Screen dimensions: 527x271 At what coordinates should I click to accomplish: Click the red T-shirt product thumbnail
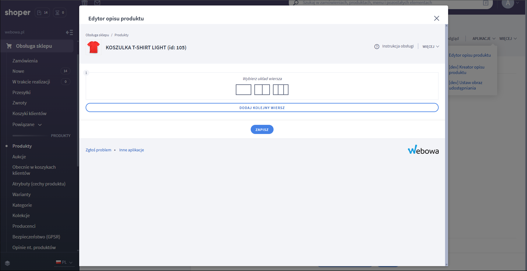click(94, 48)
